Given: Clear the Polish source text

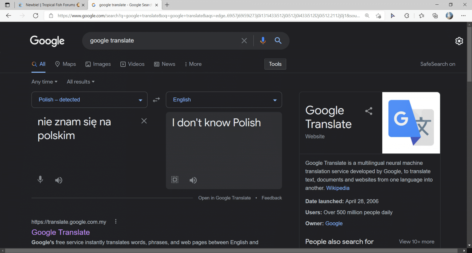Looking at the screenshot, I should pos(144,121).
